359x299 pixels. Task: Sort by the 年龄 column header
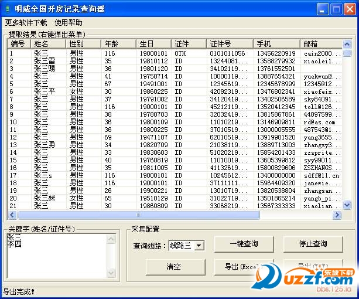pyautogui.click(x=119, y=44)
